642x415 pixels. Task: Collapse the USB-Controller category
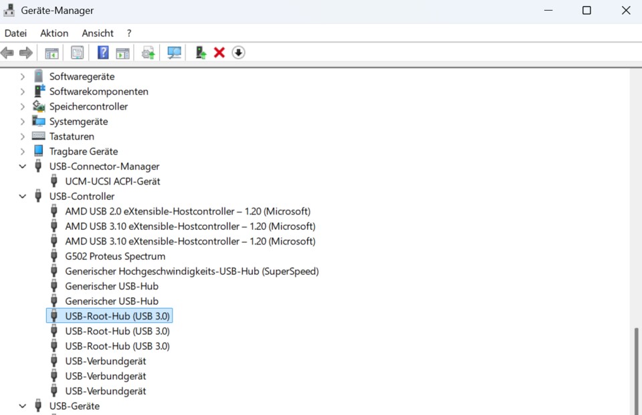click(23, 196)
